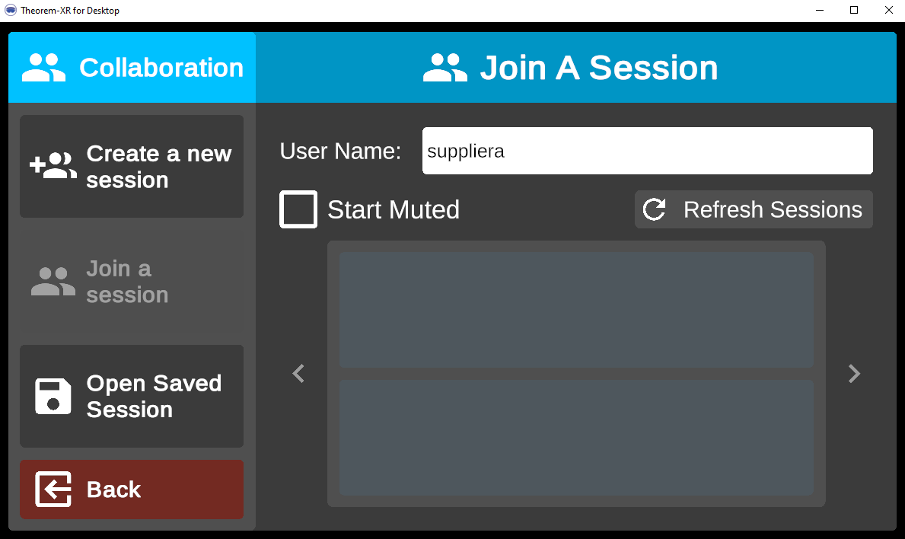Viewport: 905px width, 539px height.
Task: Click the Theorem-XR app icon in title bar
Action: (x=11, y=11)
